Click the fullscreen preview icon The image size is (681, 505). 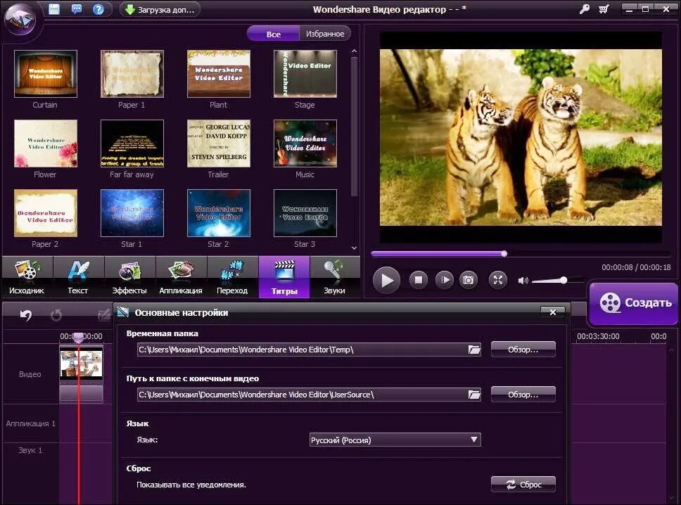[x=498, y=280]
